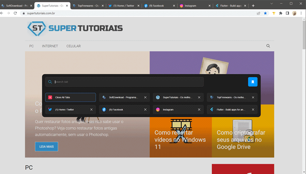Switch to Flutter tab from overlay list
Image resolution: width=306 pixels, height=174 pixels.
(x=228, y=110)
